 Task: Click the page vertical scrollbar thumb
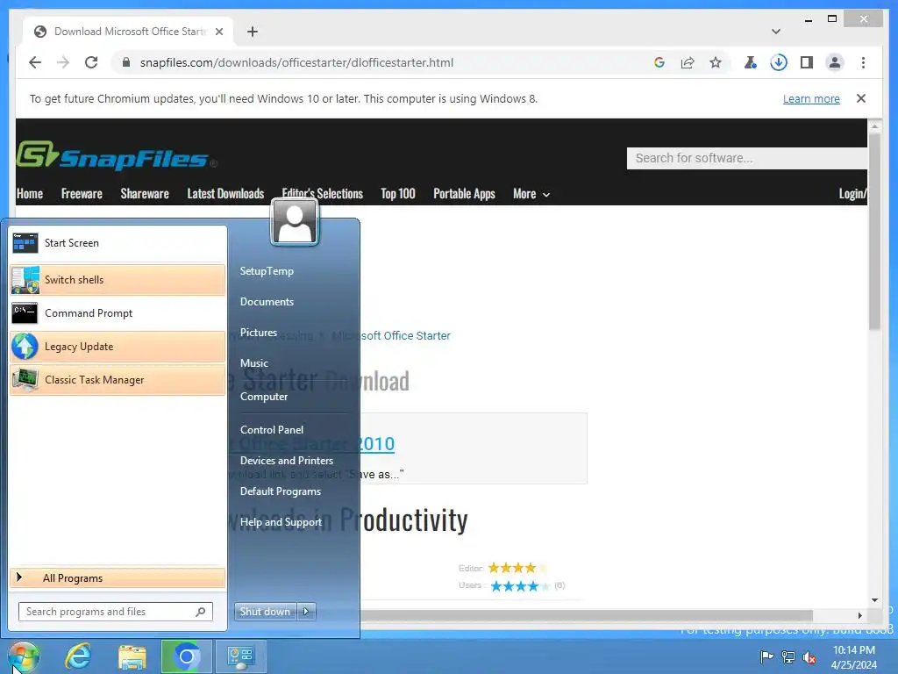874,231
